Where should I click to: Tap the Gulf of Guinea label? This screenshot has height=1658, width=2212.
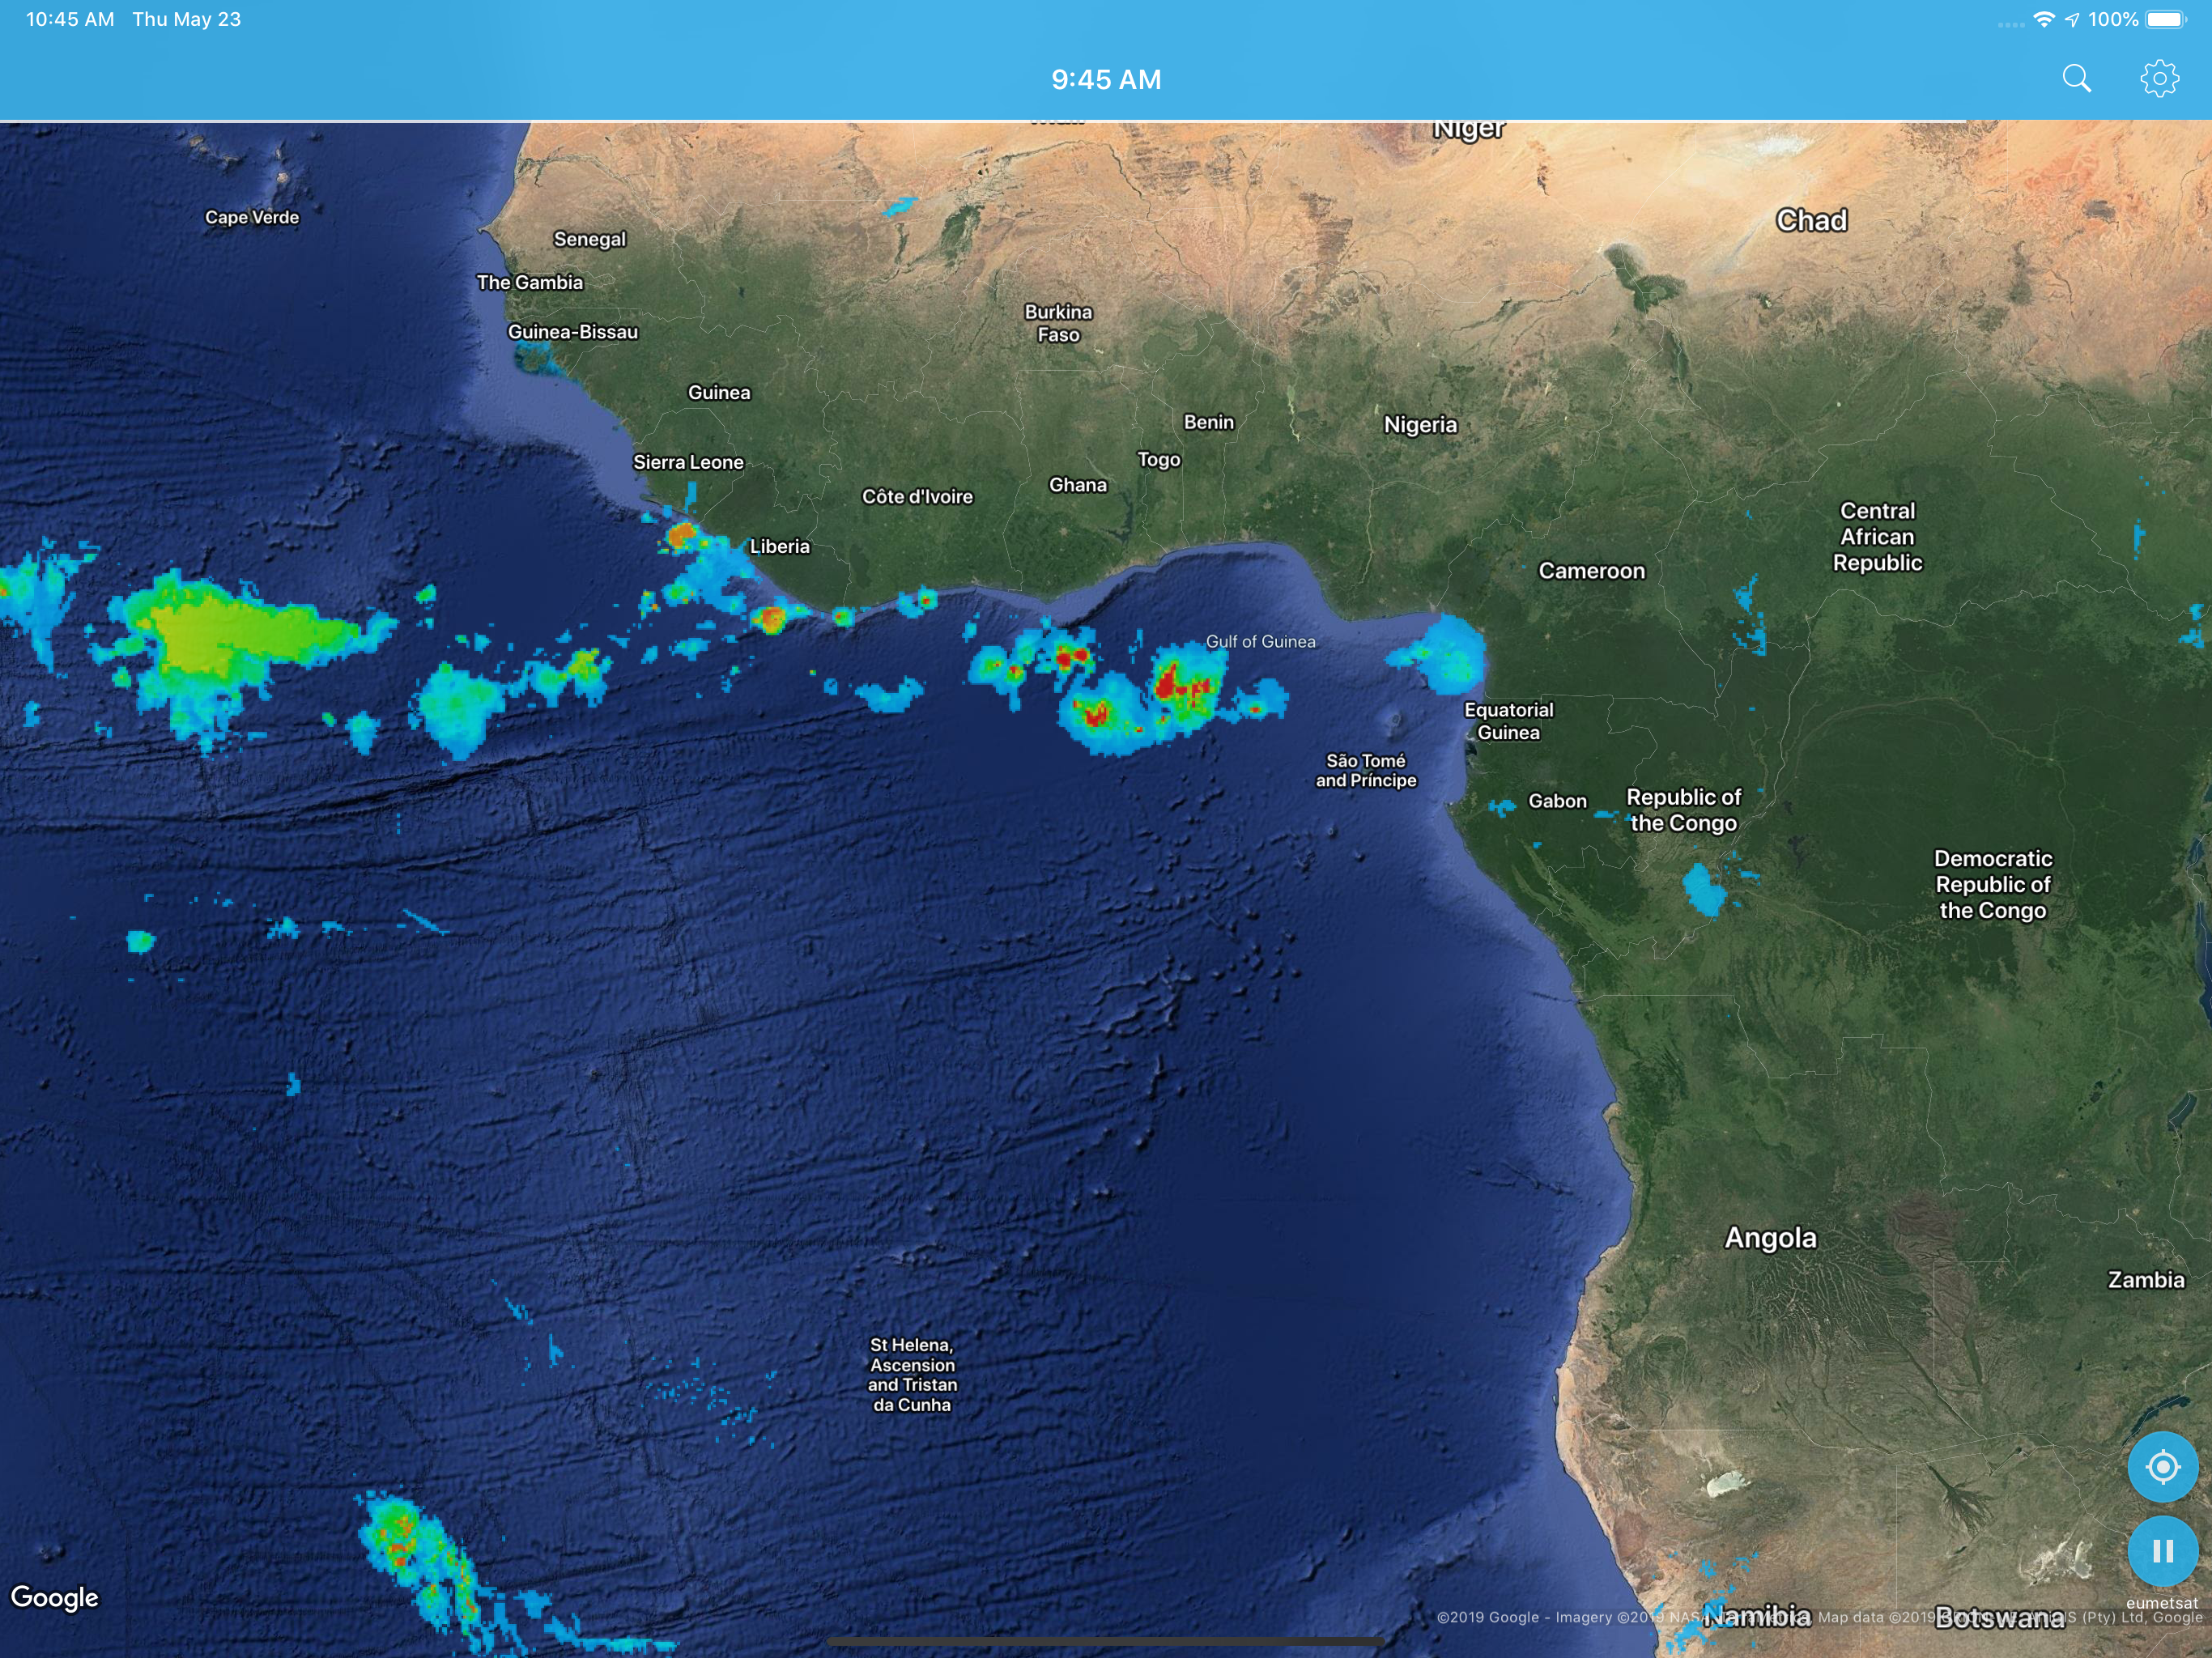(1260, 642)
